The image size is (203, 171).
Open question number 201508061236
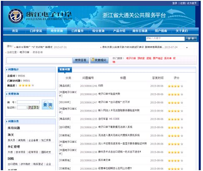(x=119, y=135)
